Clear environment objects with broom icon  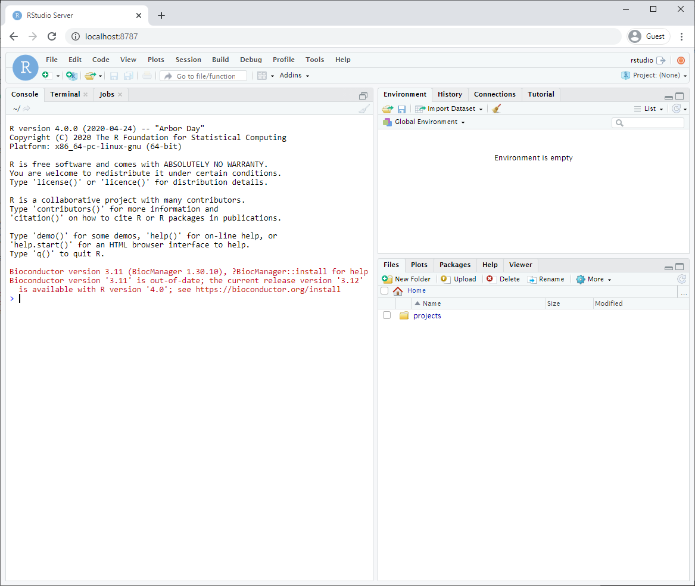(497, 108)
